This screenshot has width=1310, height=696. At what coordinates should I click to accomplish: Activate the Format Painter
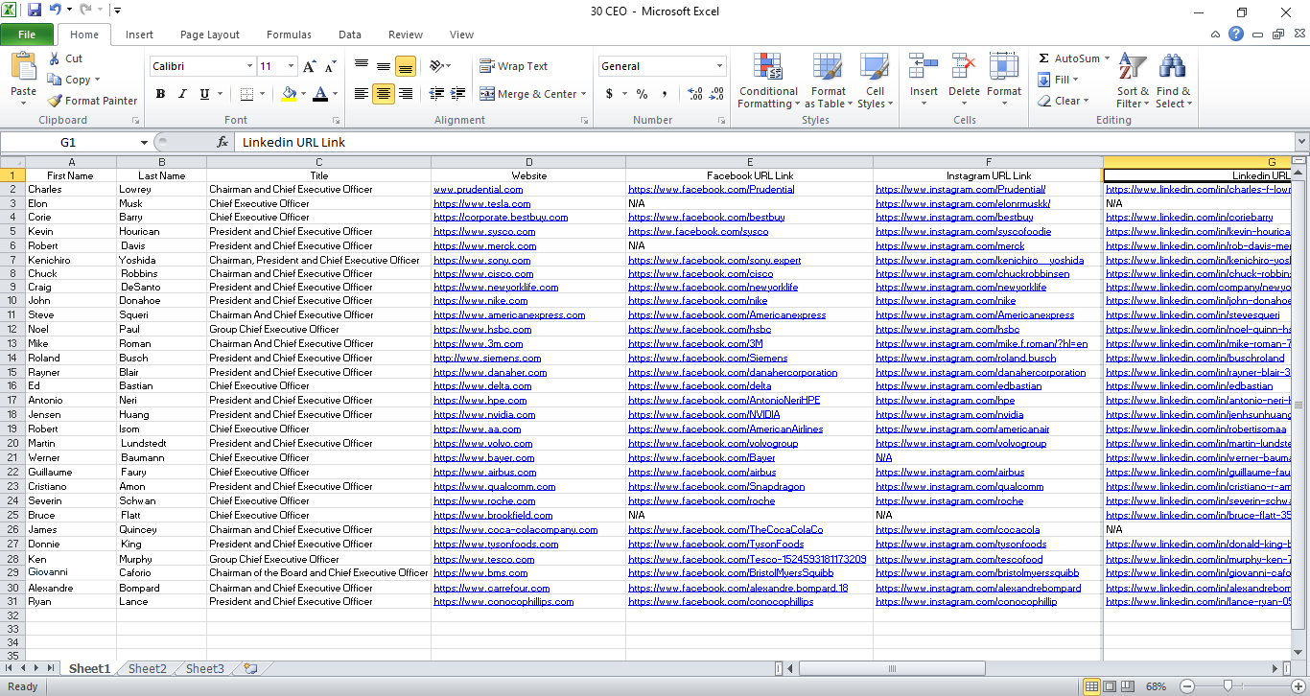tap(93, 101)
